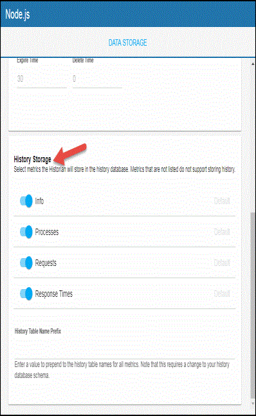Click the History Storage heading
This screenshot has height=416, width=256.
point(32,159)
